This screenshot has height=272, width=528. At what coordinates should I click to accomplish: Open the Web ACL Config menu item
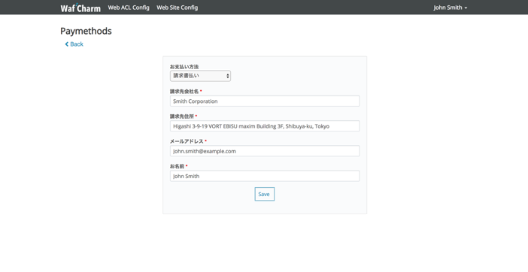click(129, 8)
